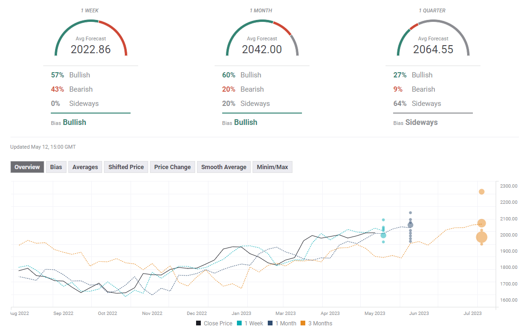527x333 pixels.
Task: Hide the 1 Month legend series
Action: tap(282, 323)
